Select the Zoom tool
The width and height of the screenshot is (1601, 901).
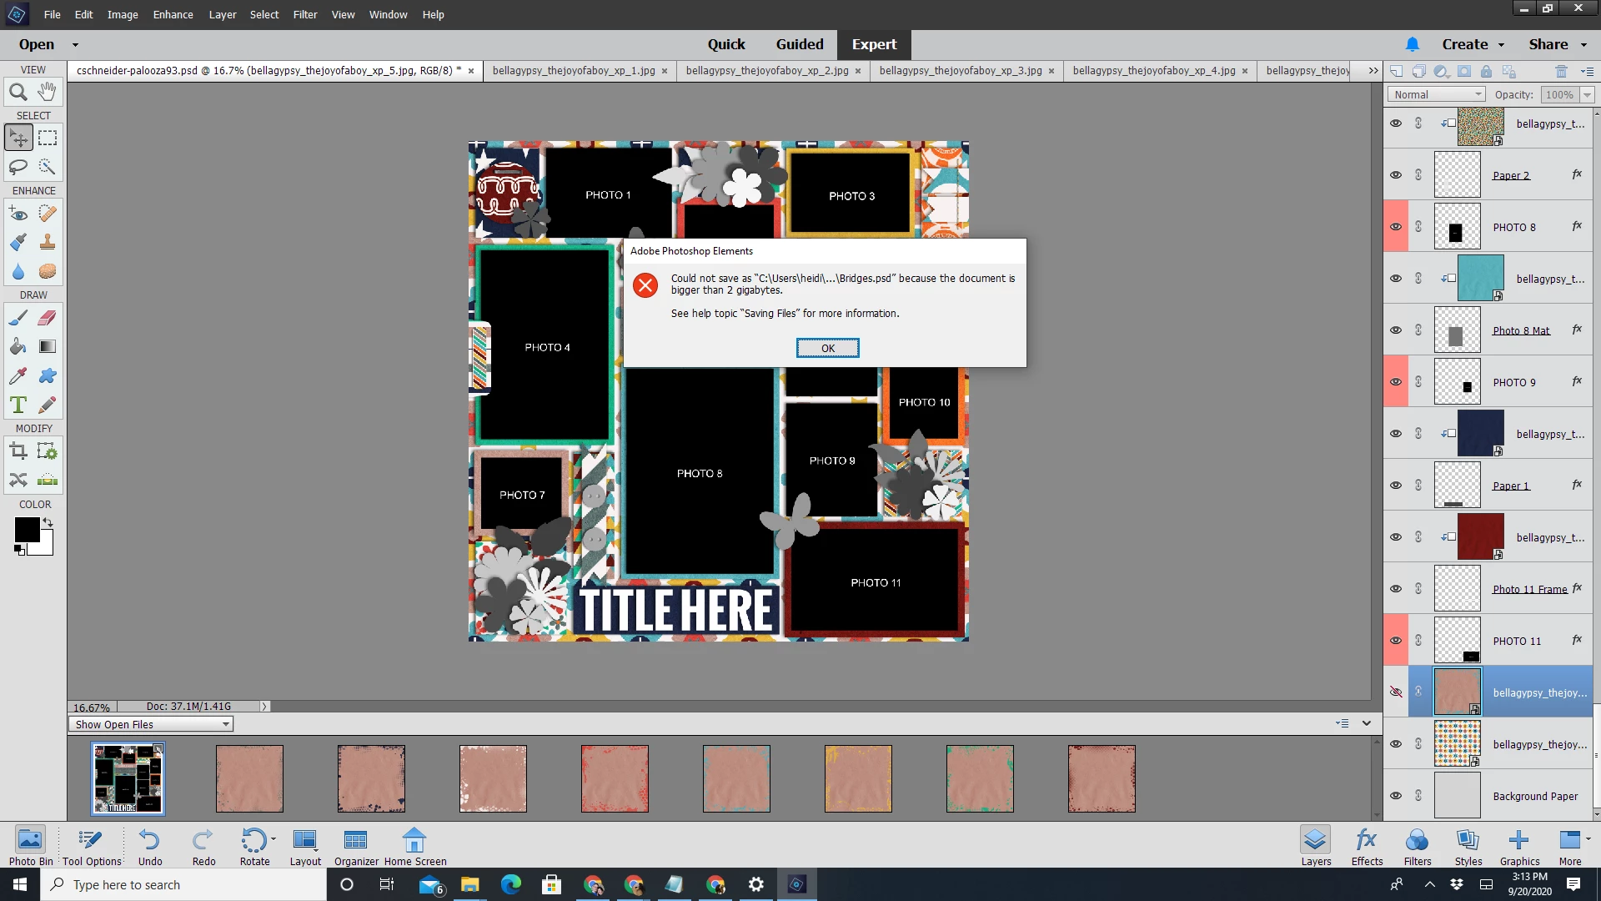[x=18, y=93]
